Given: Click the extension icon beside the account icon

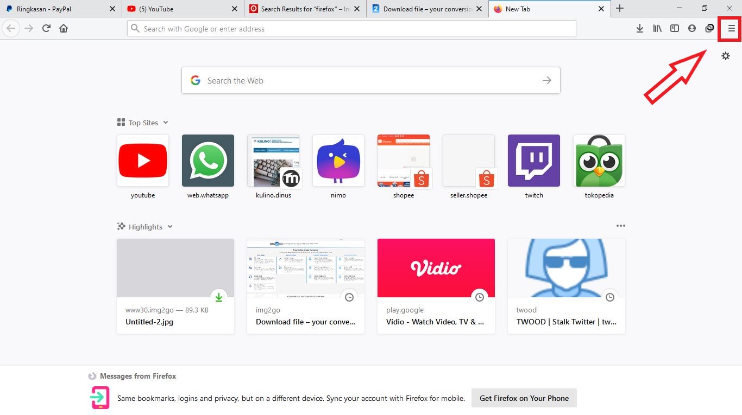Looking at the screenshot, I should (709, 28).
